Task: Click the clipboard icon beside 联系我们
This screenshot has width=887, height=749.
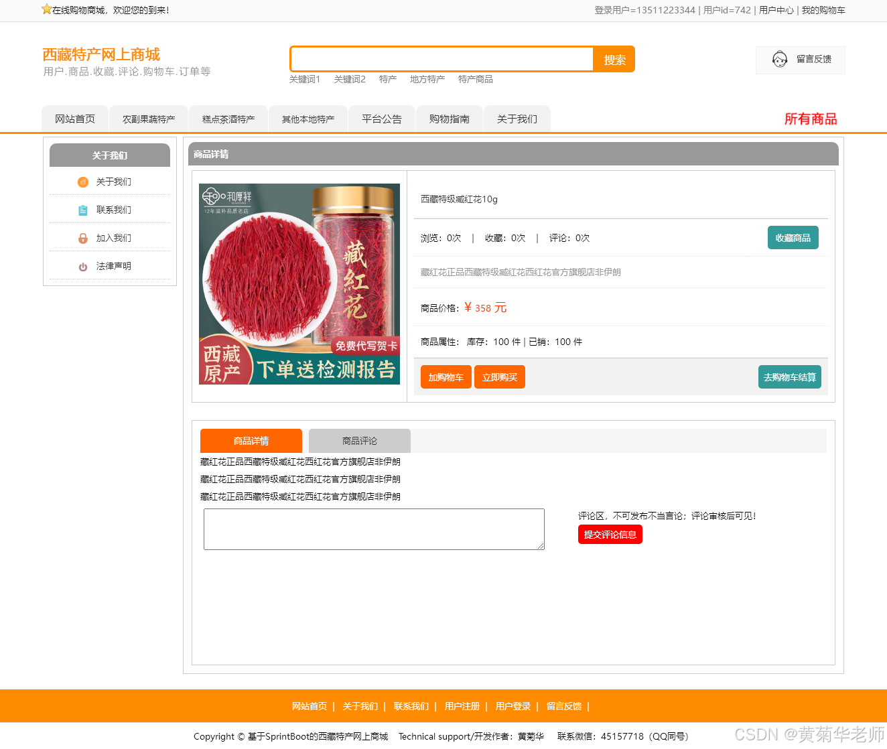Action: click(x=83, y=210)
